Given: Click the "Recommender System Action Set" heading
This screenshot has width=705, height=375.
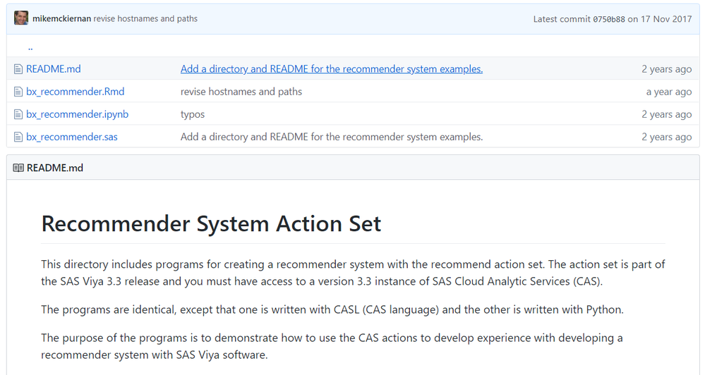Looking at the screenshot, I should [x=211, y=223].
